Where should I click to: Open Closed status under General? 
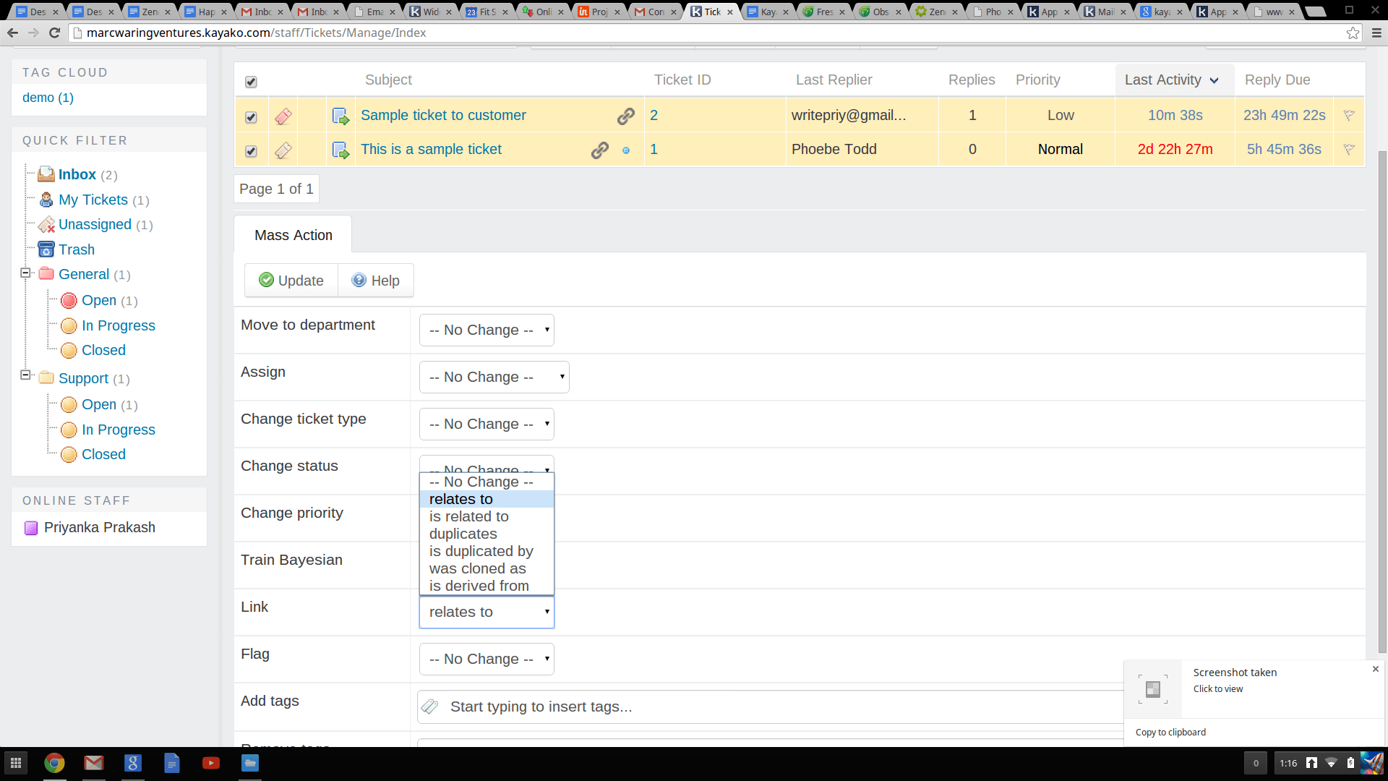click(x=103, y=350)
